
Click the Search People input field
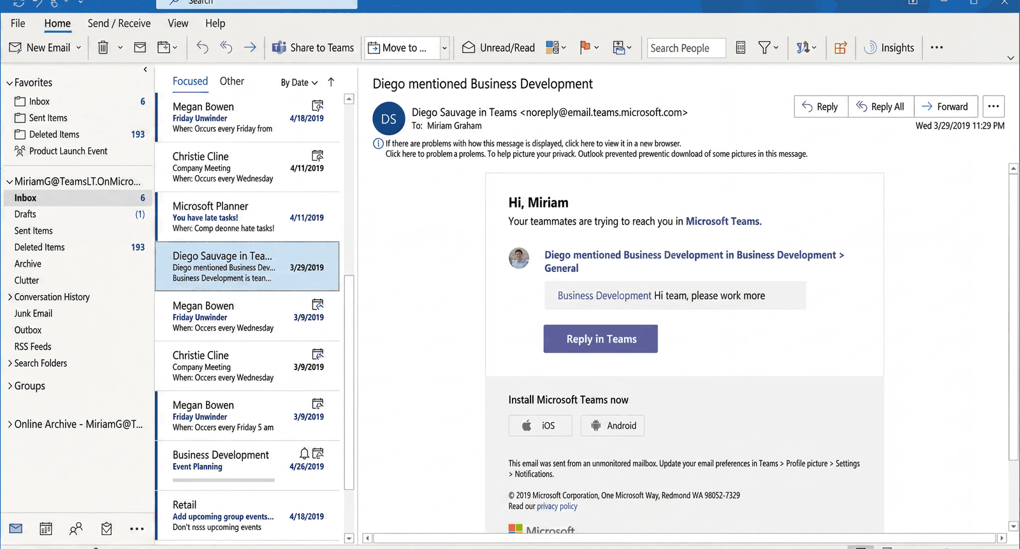[x=687, y=48]
